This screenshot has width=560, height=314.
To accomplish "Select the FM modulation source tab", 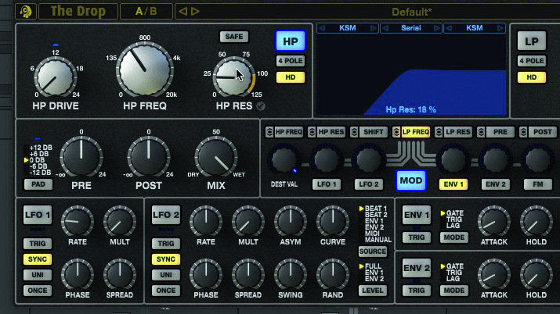I will click(x=538, y=184).
